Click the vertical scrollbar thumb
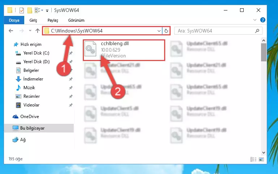The width and height of the screenshot is (278, 174). point(264,52)
